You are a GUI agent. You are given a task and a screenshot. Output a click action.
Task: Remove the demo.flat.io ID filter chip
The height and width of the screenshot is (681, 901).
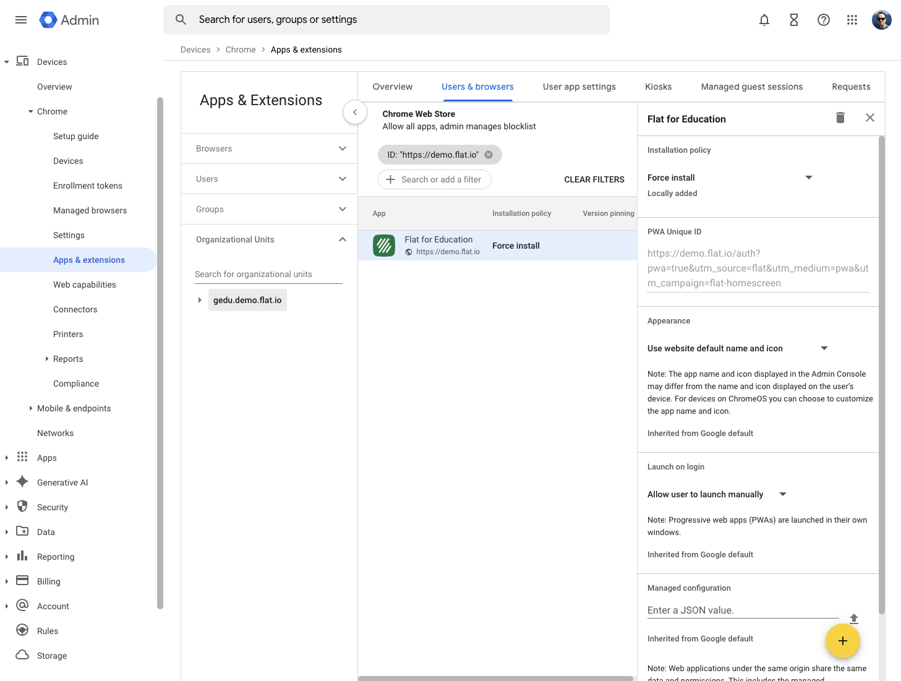coord(489,155)
